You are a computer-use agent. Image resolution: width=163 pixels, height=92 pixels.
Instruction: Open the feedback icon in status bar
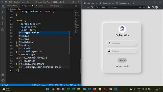pos(75,85)
